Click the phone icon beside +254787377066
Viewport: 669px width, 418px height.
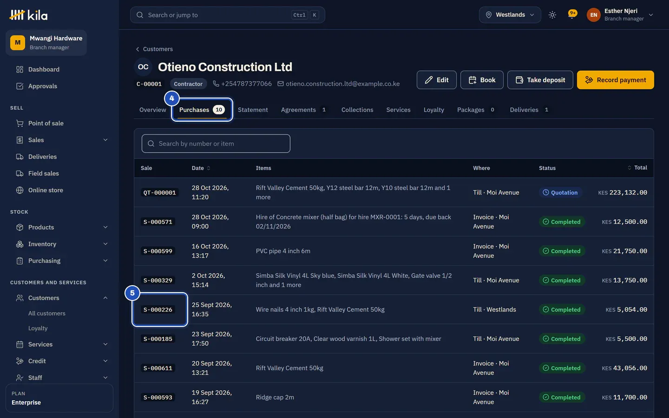point(216,84)
